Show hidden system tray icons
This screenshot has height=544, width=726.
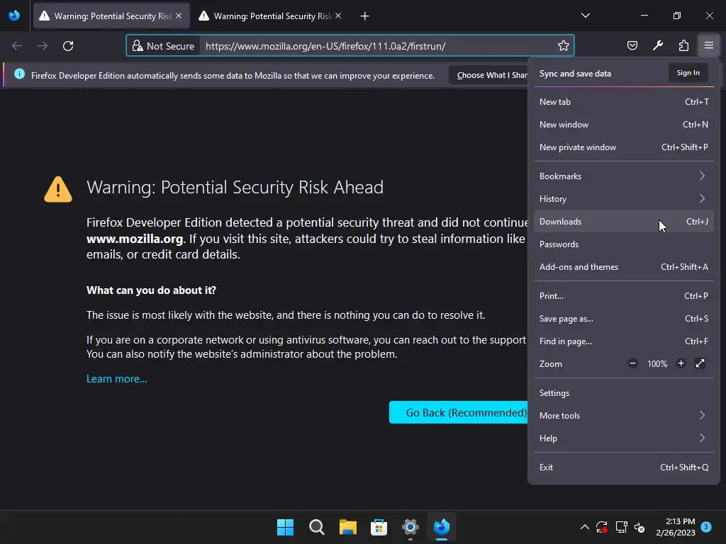(x=585, y=527)
